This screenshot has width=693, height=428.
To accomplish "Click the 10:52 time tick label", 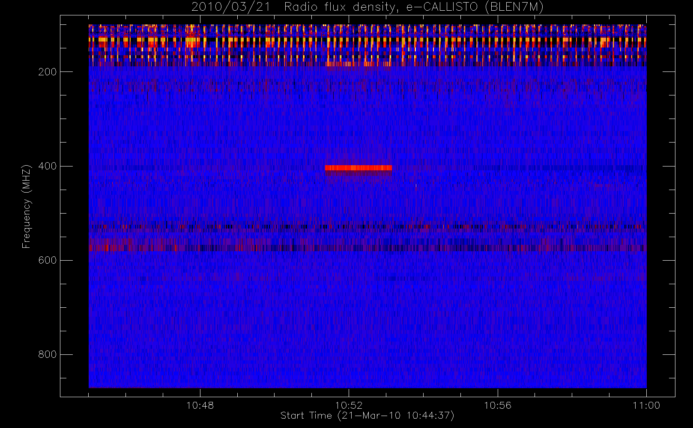I will [349, 405].
